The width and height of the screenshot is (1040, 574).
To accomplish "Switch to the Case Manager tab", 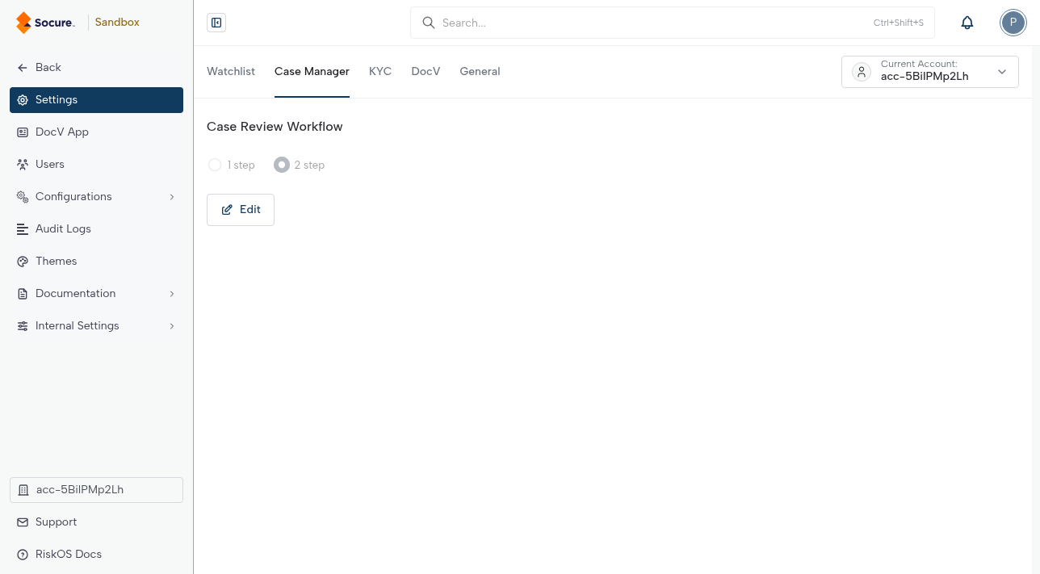I will pyautogui.click(x=312, y=71).
